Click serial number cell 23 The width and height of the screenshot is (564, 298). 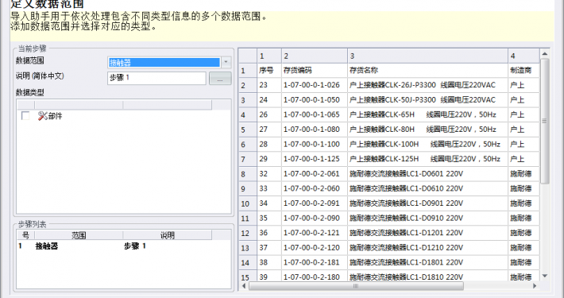click(269, 85)
